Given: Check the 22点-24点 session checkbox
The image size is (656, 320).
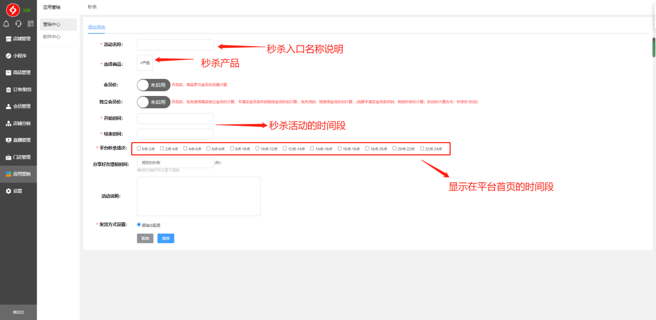Looking at the screenshot, I should (x=422, y=149).
